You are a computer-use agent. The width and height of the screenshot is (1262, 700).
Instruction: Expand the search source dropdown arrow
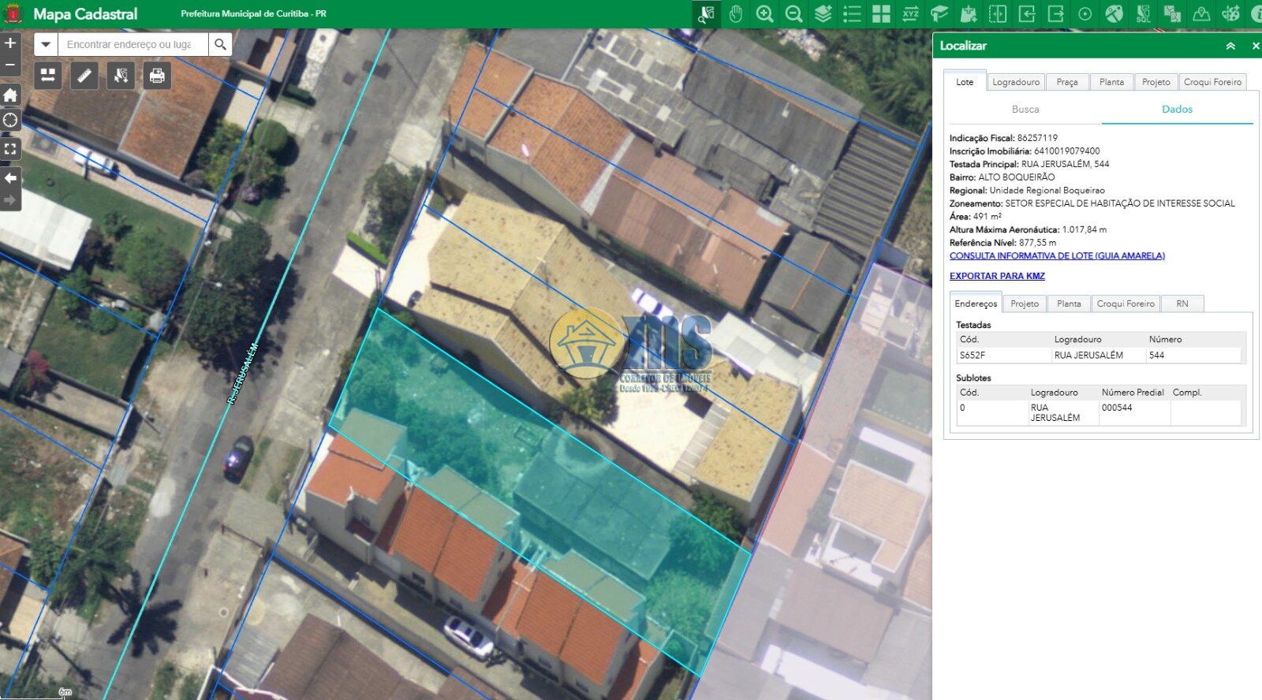(x=46, y=45)
